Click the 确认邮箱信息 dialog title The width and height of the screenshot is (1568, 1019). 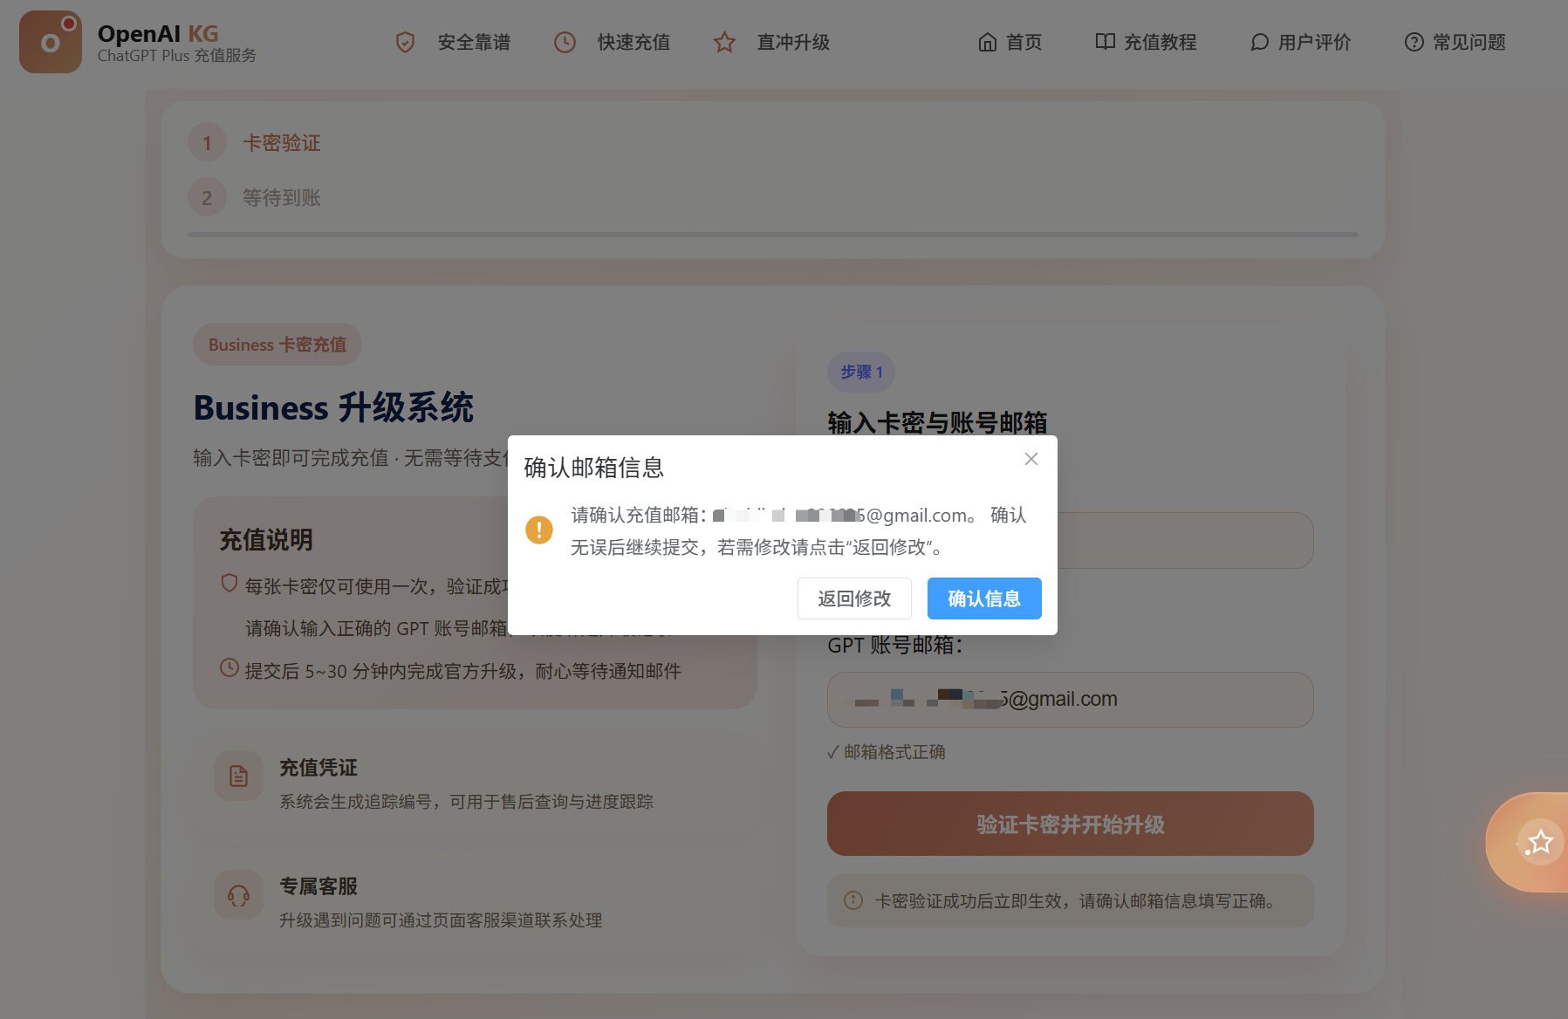594,468
